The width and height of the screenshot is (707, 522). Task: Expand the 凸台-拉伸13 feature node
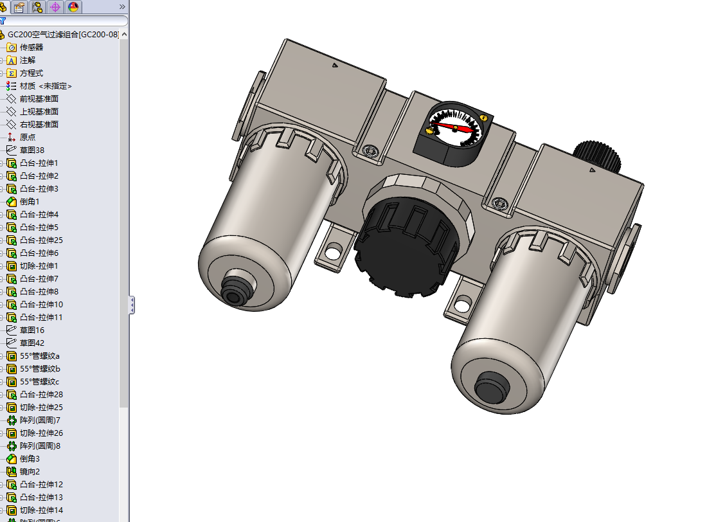coord(2,497)
